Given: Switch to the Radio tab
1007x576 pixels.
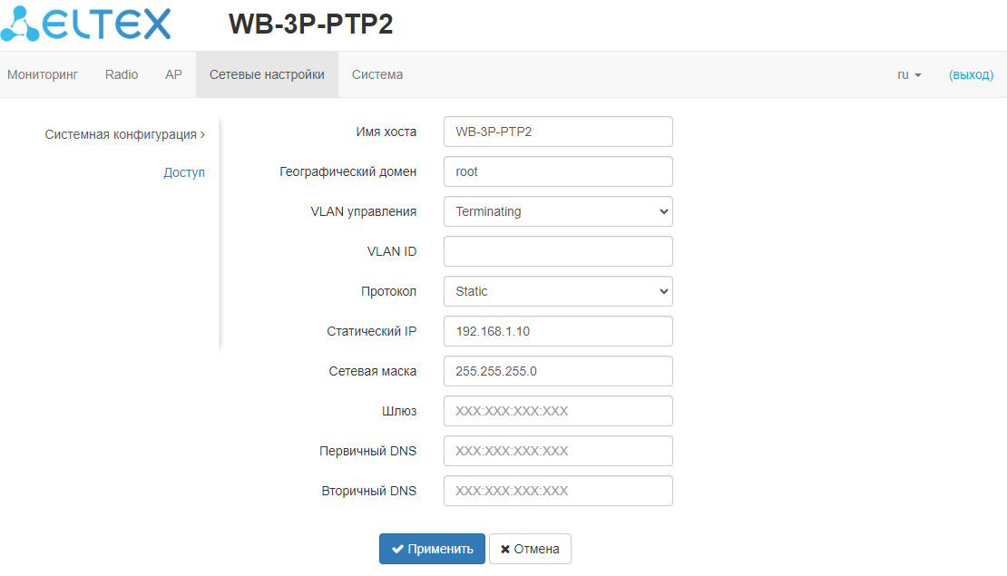Looking at the screenshot, I should click(122, 74).
